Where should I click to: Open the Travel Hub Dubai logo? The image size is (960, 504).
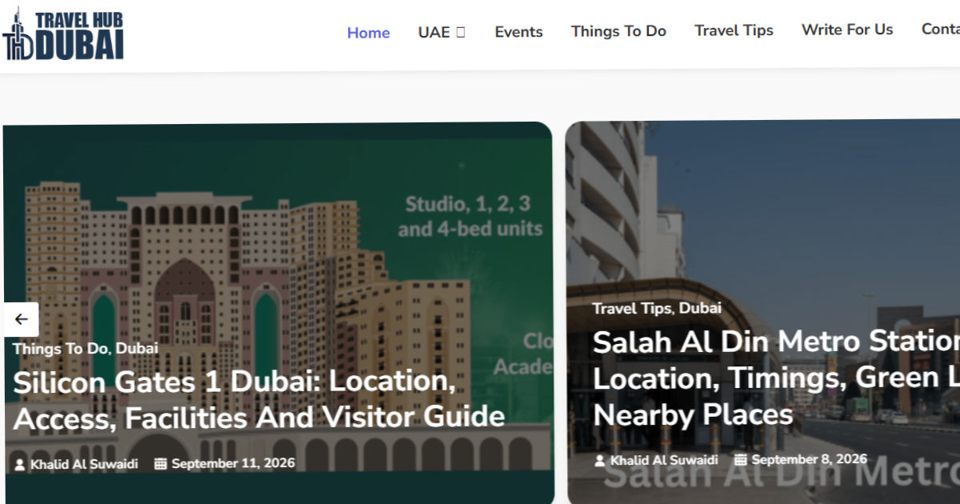[x=63, y=35]
